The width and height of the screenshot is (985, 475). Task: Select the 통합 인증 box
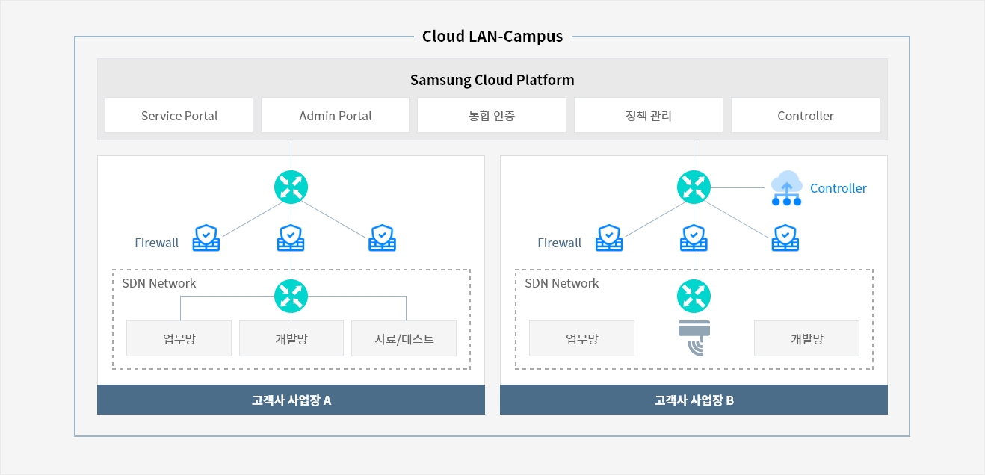click(x=492, y=115)
